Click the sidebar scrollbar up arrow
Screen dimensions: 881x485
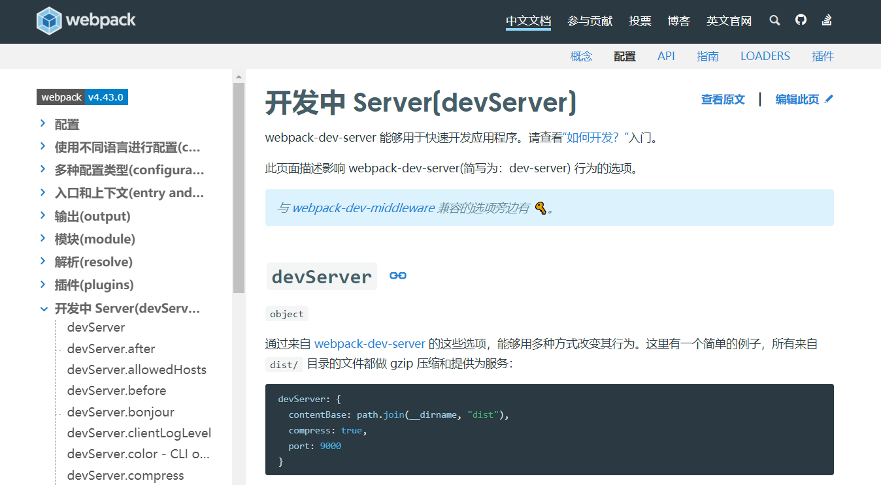(239, 76)
